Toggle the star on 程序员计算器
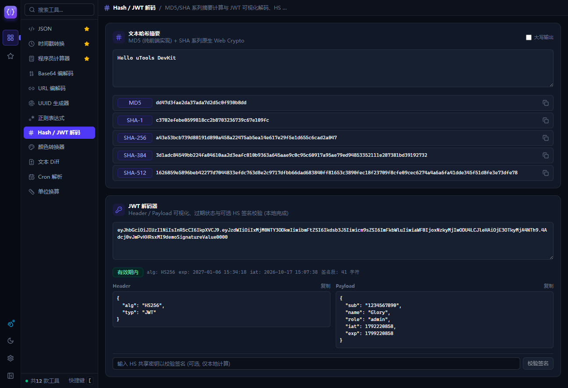Image resolution: width=568 pixels, height=388 pixels. point(87,59)
